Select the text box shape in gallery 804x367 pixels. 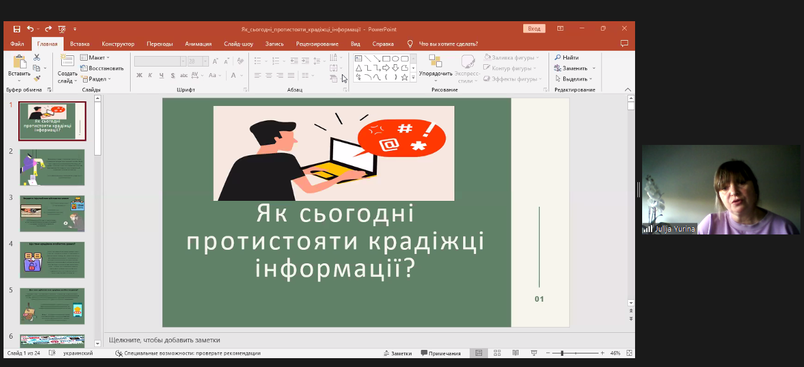click(358, 58)
